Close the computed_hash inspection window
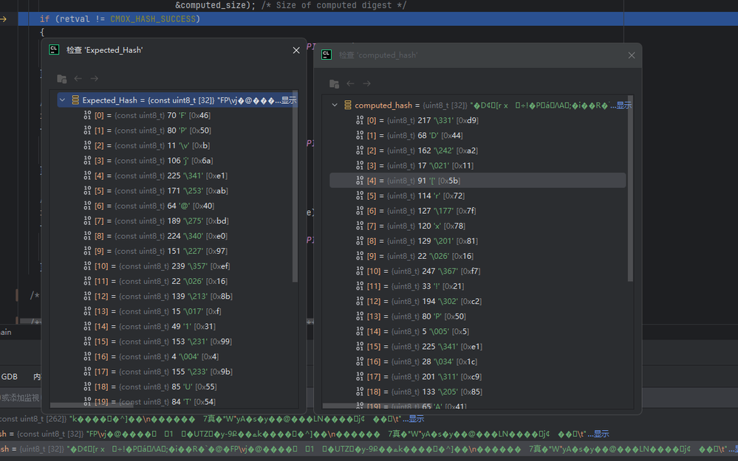Image resolution: width=738 pixels, height=461 pixels. (632, 55)
